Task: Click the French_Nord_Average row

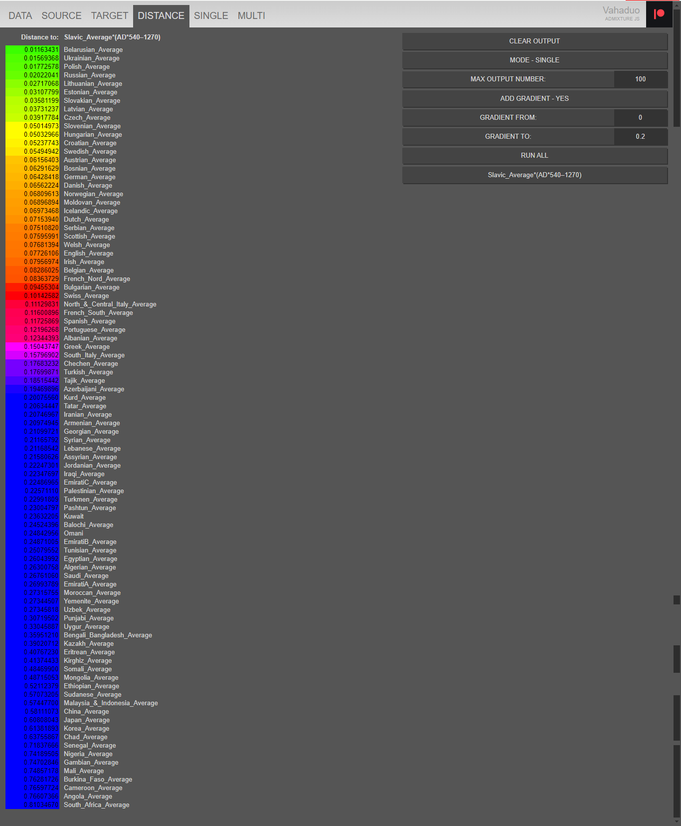Action: click(97, 279)
